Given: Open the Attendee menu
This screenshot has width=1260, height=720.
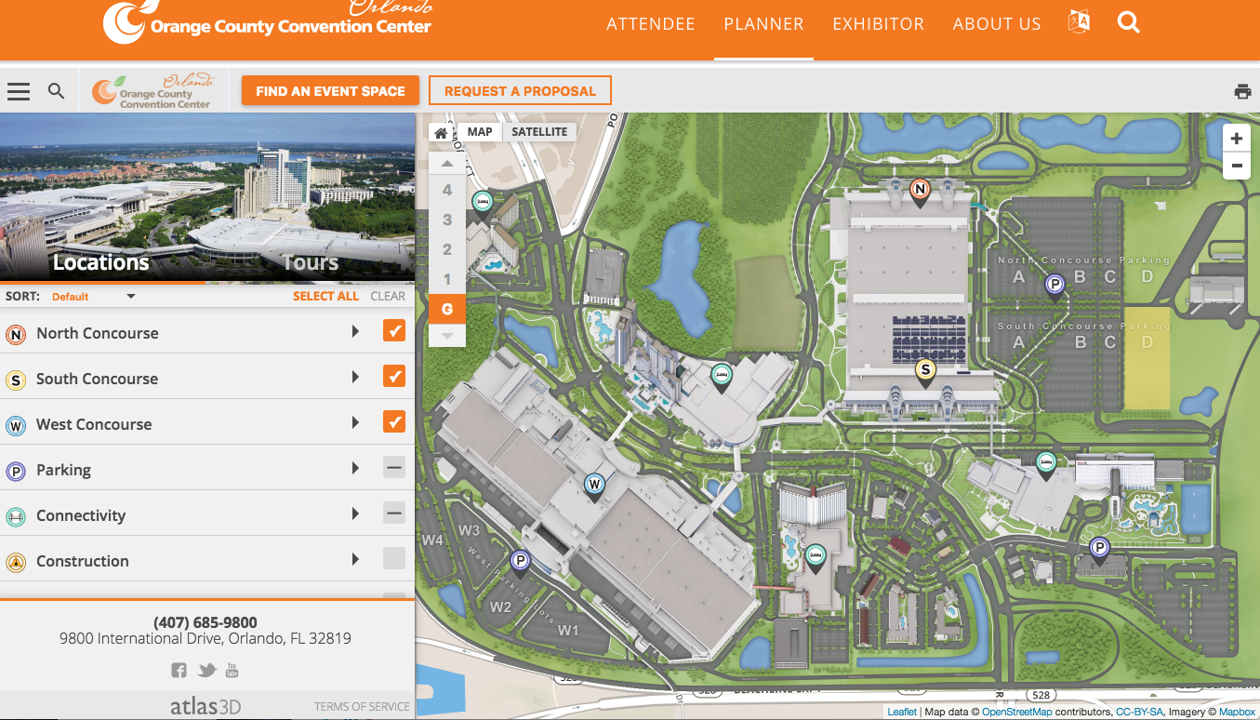Looking at the screenshot, I should point(651,24).
